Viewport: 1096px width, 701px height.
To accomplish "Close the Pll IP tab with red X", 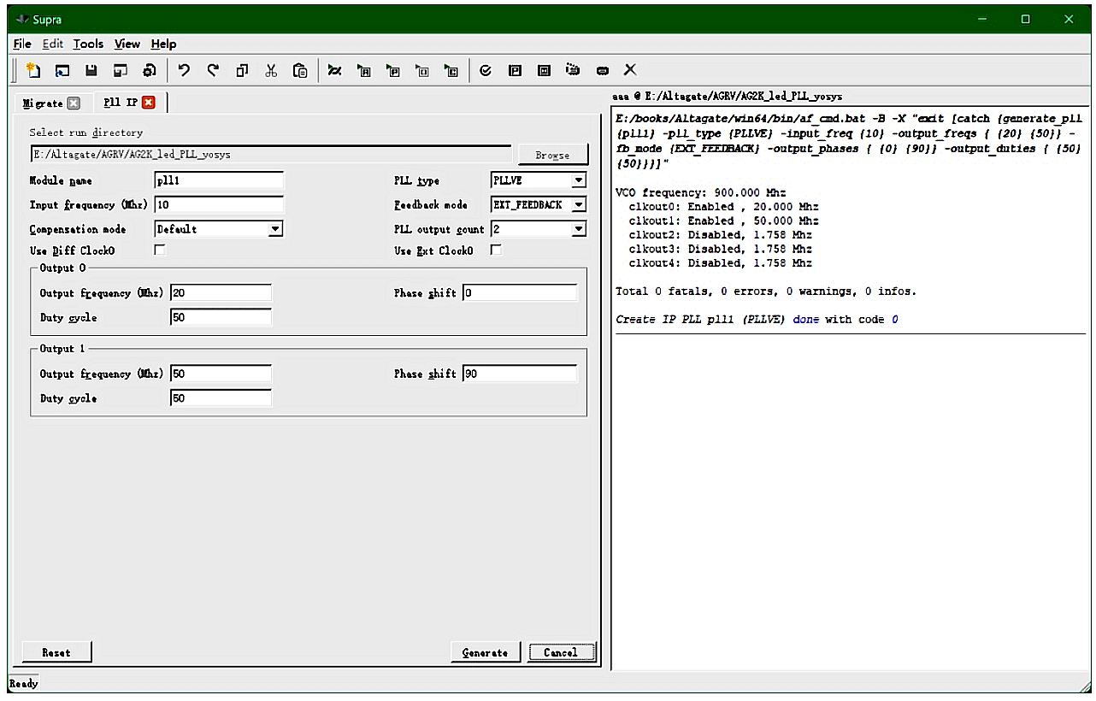I will pos(149,103).
